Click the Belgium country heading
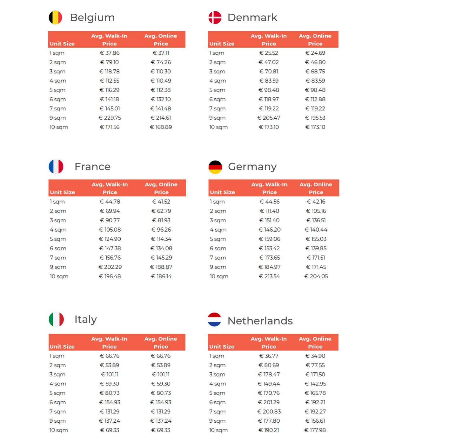Viewport: 449px width, 444px height. click(92, 17)
